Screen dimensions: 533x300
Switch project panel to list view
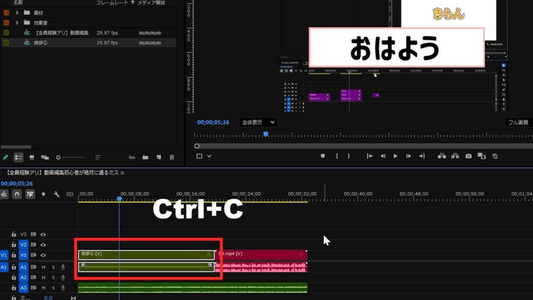[x=18, y=157]
